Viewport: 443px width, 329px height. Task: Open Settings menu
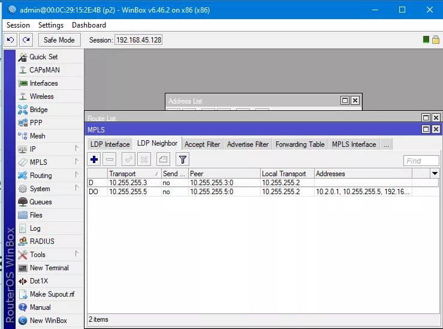pyautogui.click(x=51, y=25)
